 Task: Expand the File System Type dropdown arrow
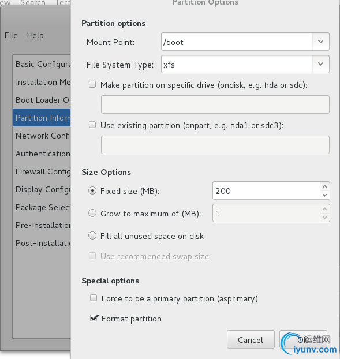pos(320,64)
